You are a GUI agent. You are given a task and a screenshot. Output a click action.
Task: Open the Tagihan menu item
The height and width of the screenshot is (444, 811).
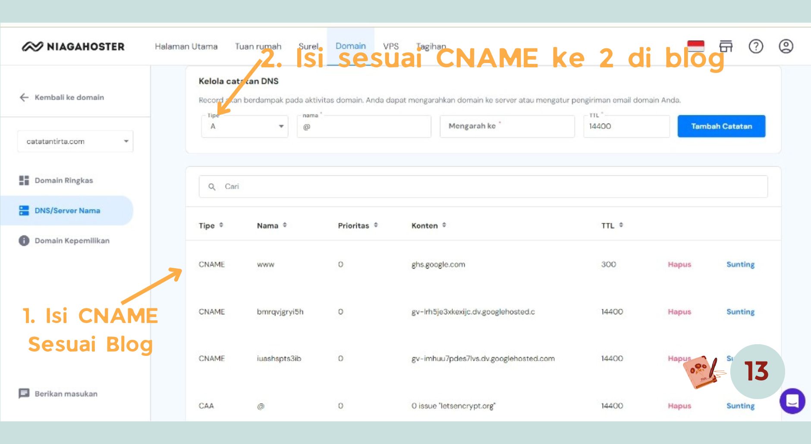tap(431, 46)
